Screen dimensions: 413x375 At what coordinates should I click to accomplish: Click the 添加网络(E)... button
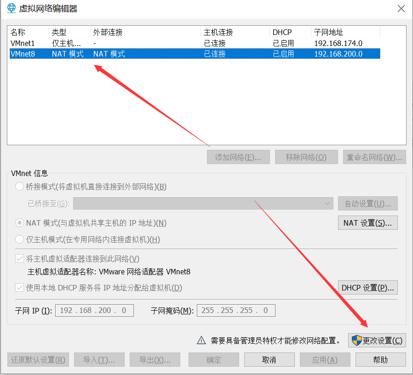pos(238,157)
